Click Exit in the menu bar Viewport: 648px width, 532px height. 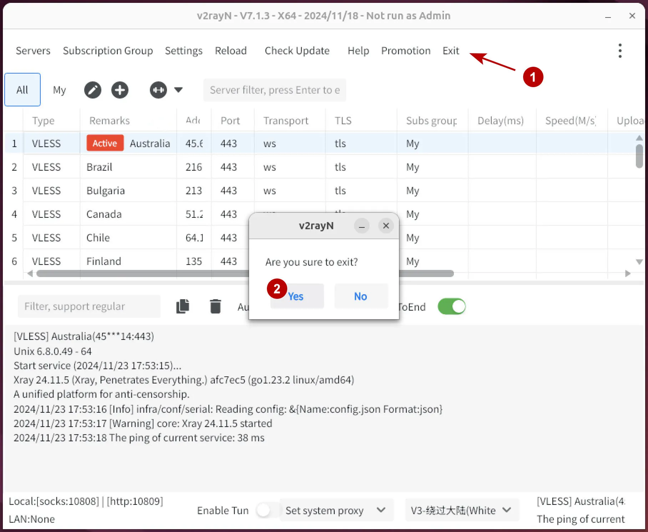[451, 51]
